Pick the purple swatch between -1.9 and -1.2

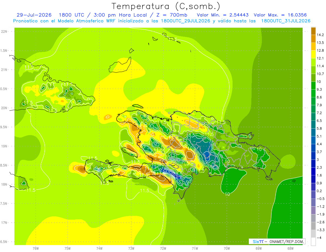[x=313, y=210]
